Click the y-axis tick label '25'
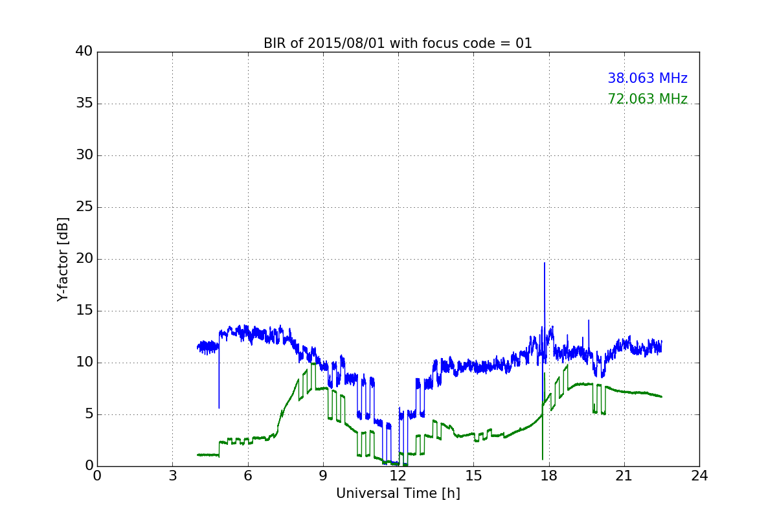777x518 pixels. 84,207
